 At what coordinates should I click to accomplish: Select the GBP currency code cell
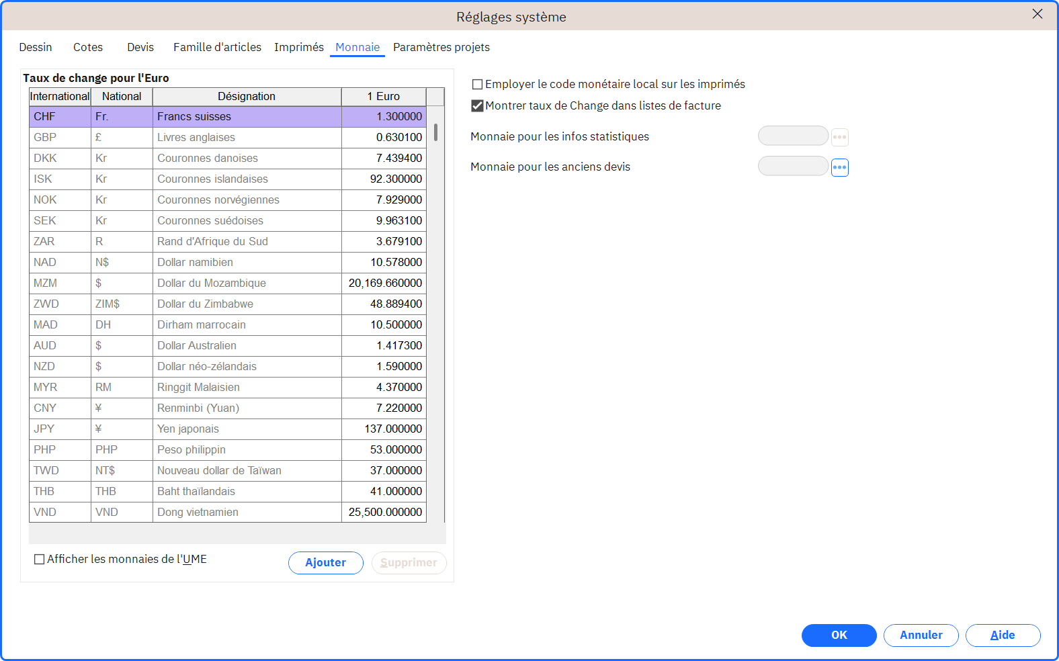60,138
